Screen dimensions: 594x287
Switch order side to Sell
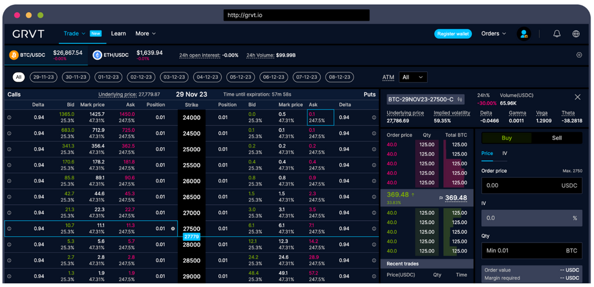click(557, 138)
